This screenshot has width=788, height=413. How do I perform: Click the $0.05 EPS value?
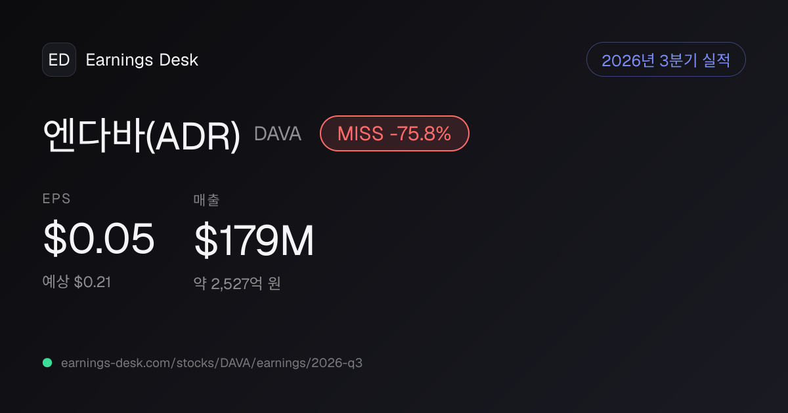coord(99,239)
